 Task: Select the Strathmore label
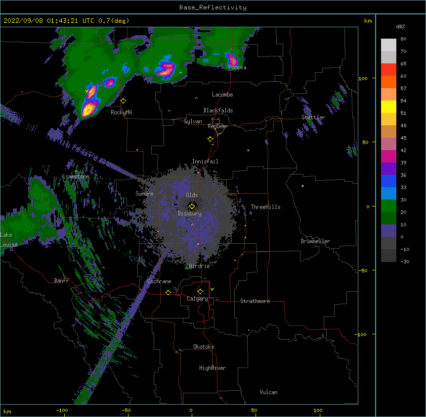point(255,301)
